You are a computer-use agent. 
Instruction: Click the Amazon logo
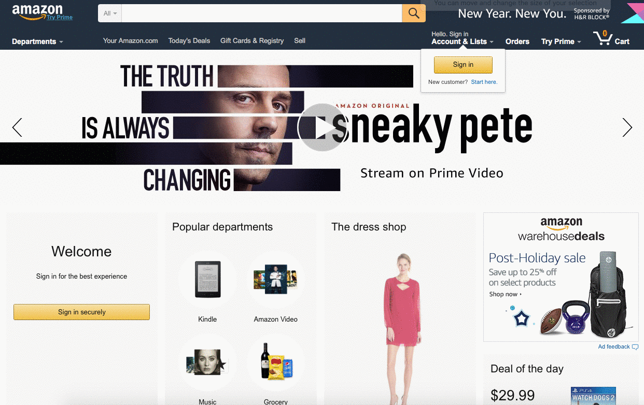pos(37,11)
